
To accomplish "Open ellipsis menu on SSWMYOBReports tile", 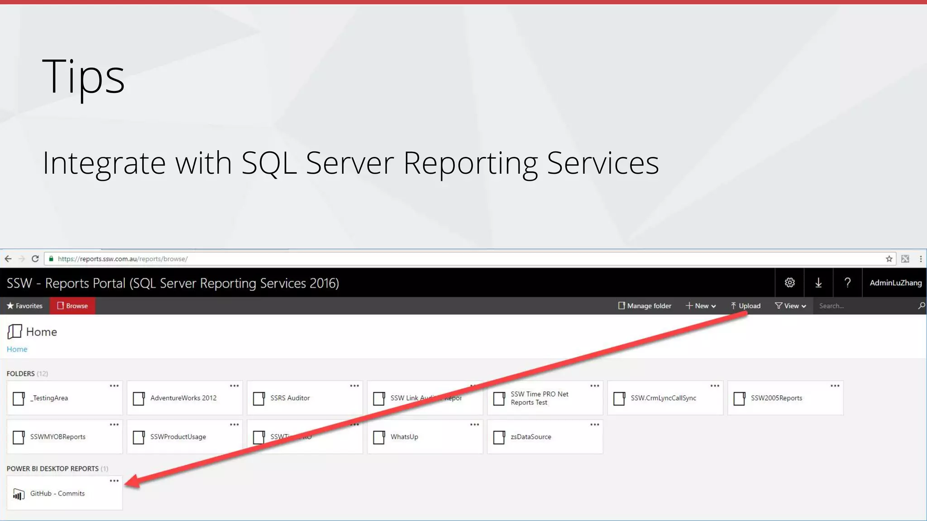I will point(114,425).
